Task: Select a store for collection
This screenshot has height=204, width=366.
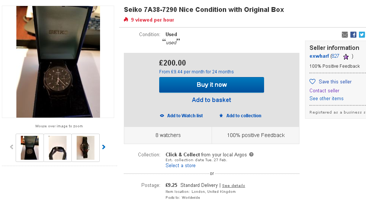Action: [x=180, y=165]
